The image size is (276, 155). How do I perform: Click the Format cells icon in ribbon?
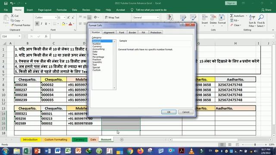(222, 18)
